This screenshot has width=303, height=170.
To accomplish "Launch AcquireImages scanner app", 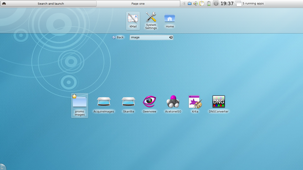I will 104,104.
